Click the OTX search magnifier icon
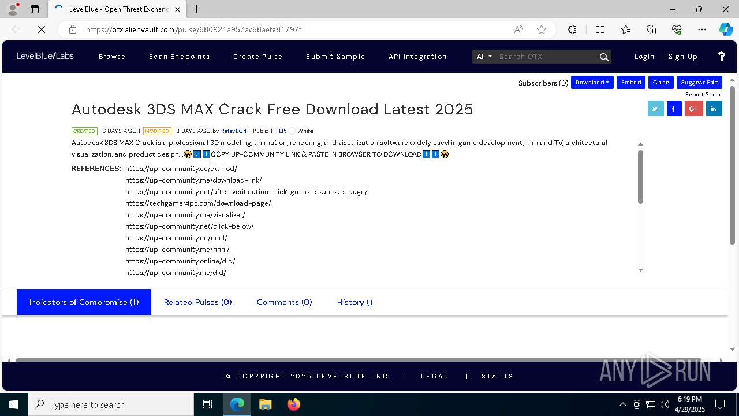The image size is (739, 416). [x=604, y=57]
